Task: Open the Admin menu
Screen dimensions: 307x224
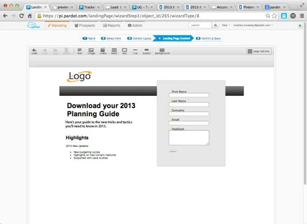Action: pos(135,25)
